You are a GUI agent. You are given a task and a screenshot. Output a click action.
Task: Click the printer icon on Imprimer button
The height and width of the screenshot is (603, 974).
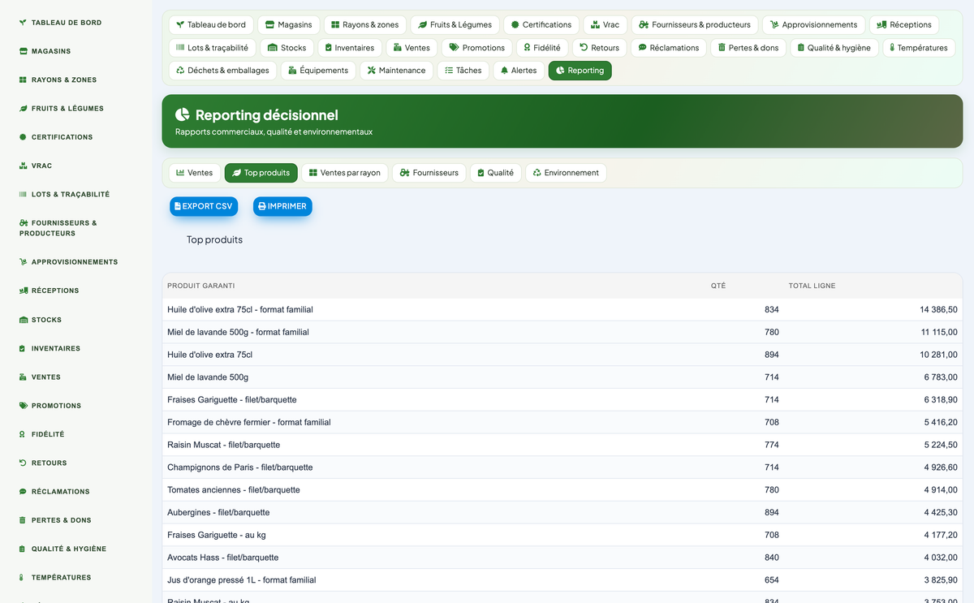pos(261,207)
